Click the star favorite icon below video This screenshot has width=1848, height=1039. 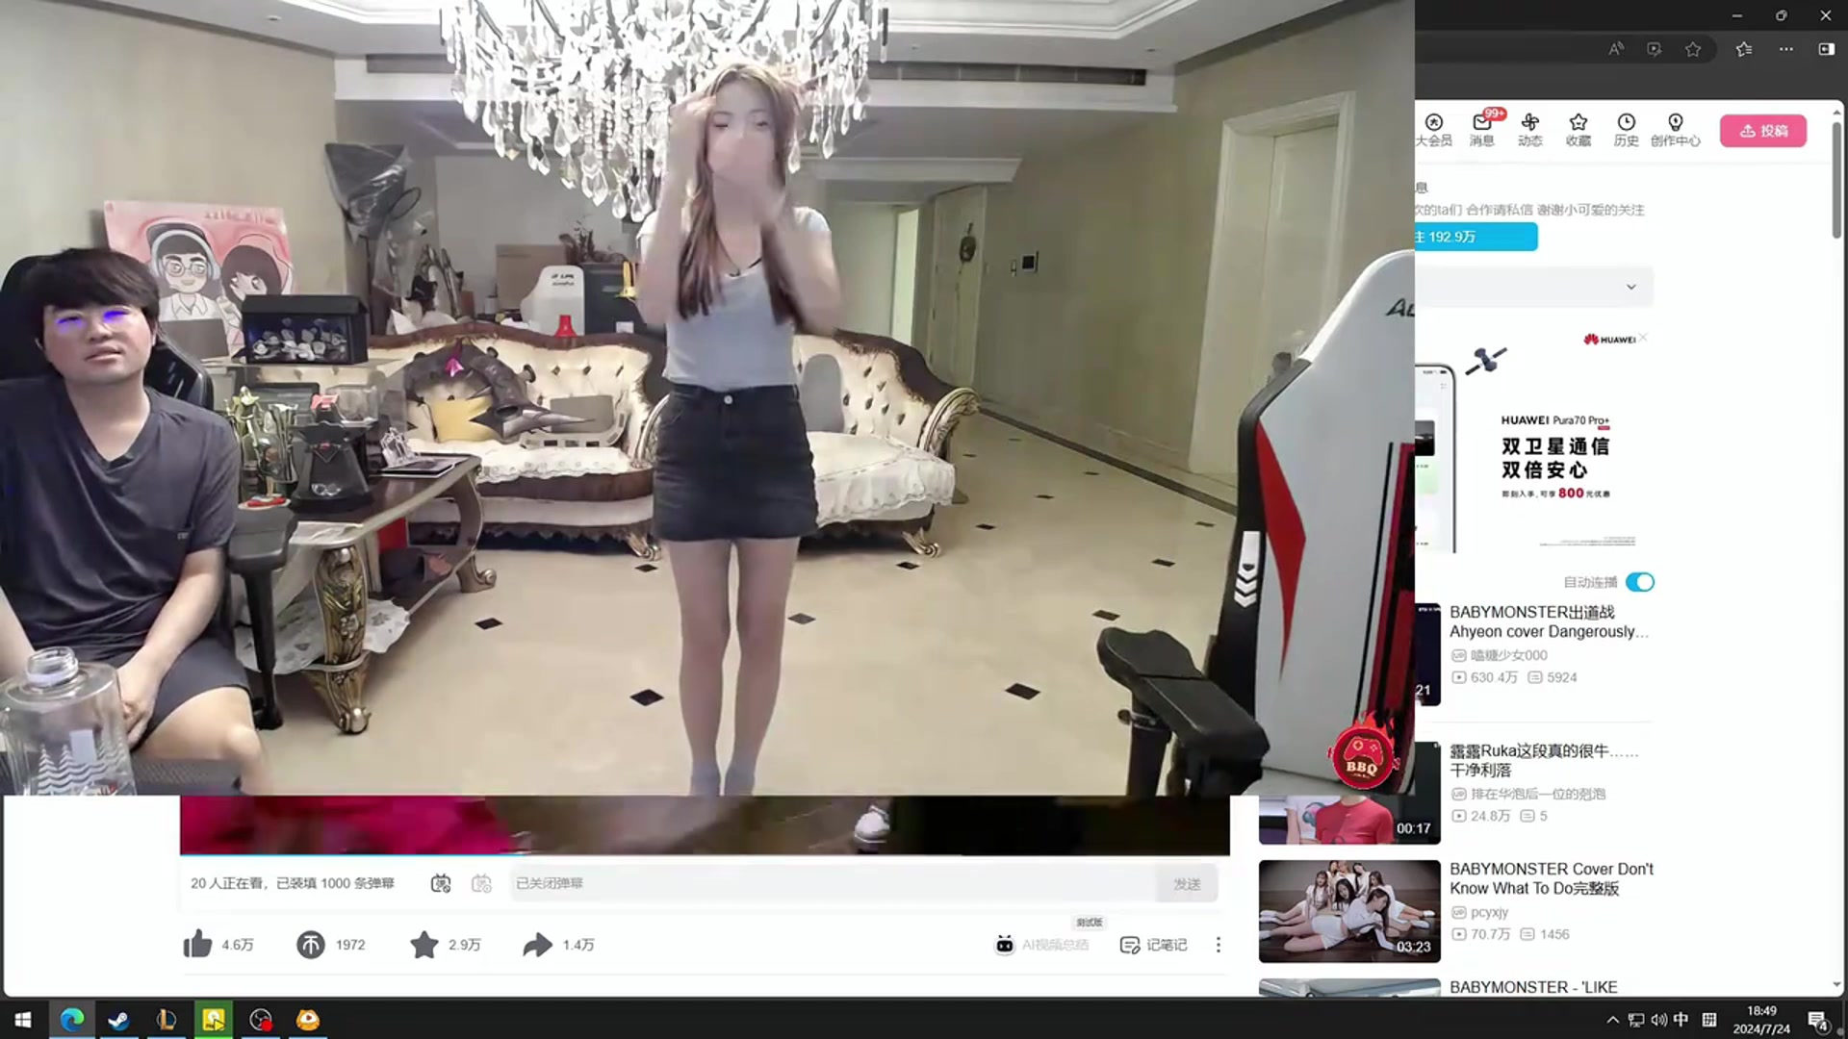pos(423,945)
